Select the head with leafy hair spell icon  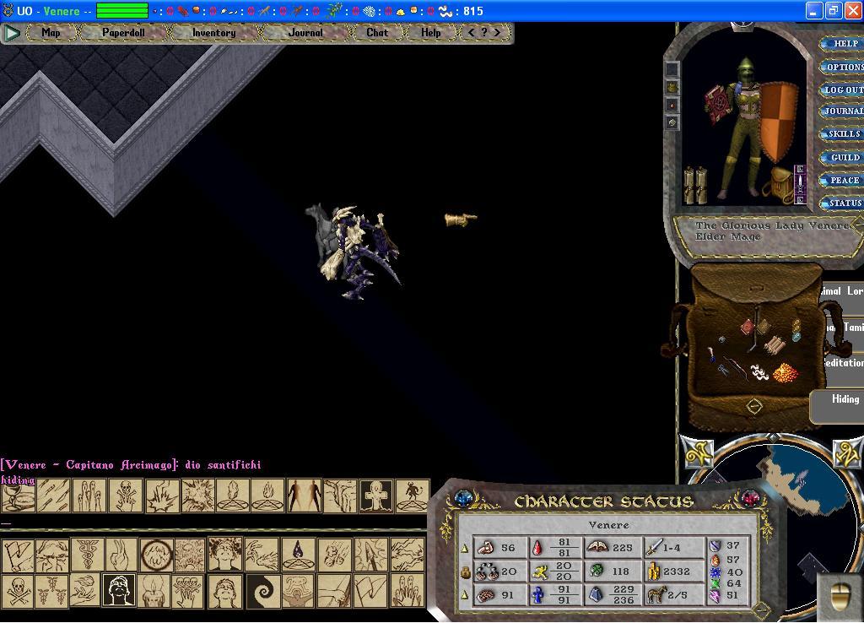click(x=225, y=555)
